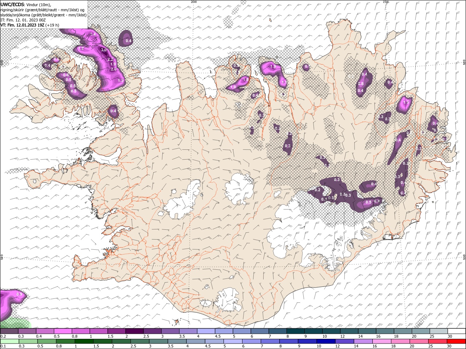Pick the snow legend swatch starting at 0.3
The image size is (466, 349).
pyautogui.click(x=27, y=331)
